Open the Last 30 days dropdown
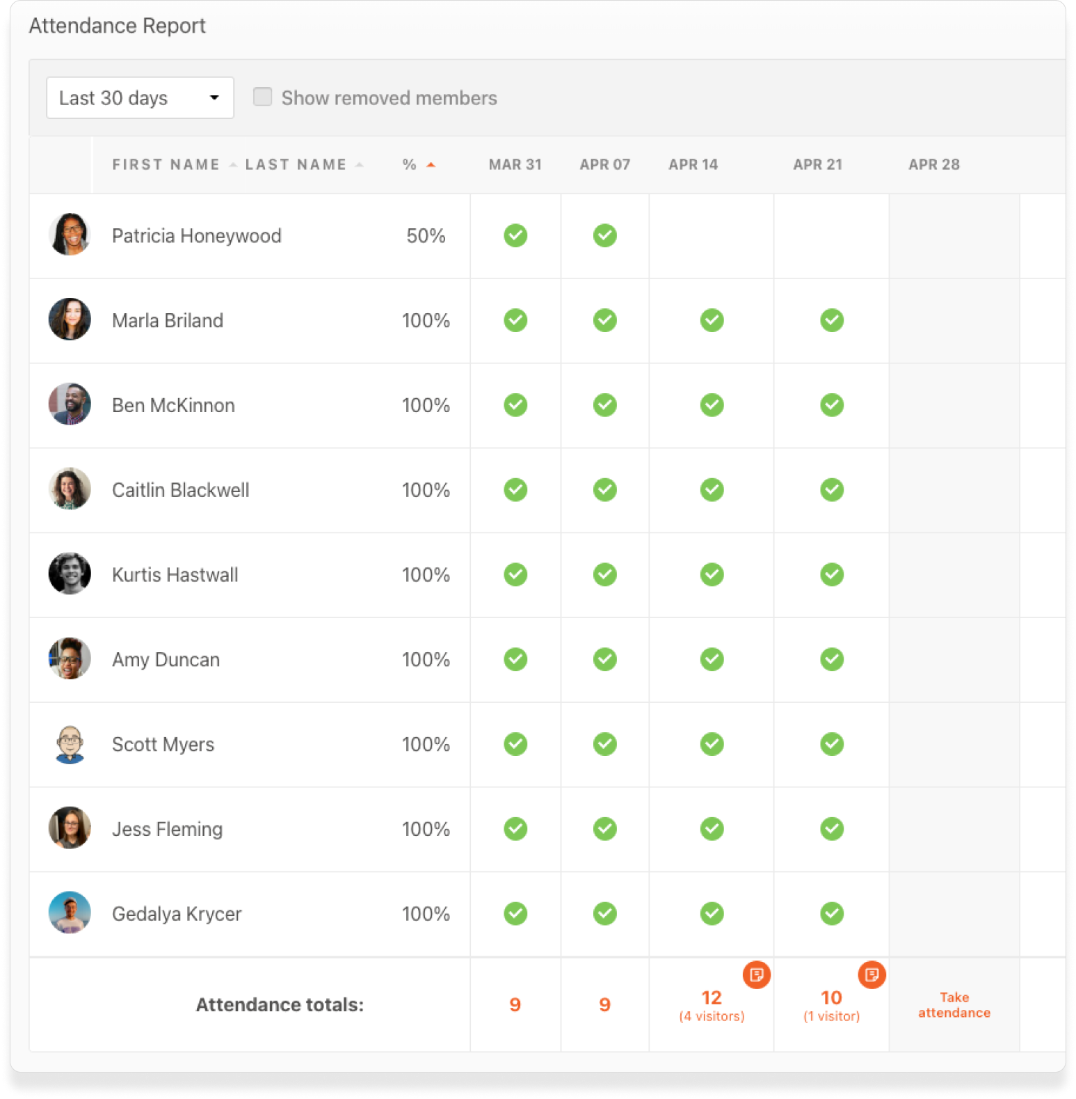The image size is (1076, 1099). pos(140,97)
